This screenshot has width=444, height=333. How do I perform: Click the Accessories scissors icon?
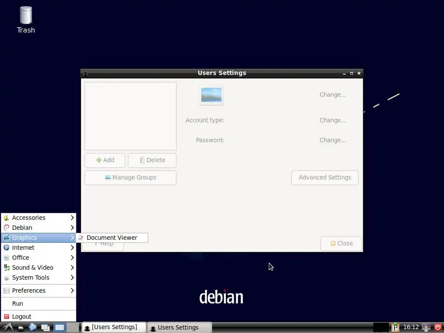(6, 218)
